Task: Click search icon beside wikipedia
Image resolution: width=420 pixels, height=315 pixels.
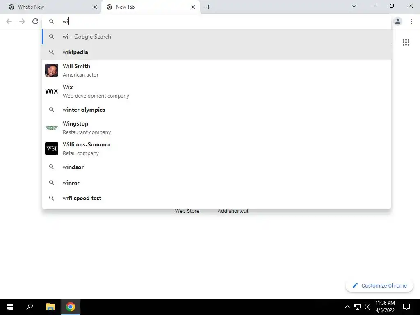Action: (x=52, y=52)
